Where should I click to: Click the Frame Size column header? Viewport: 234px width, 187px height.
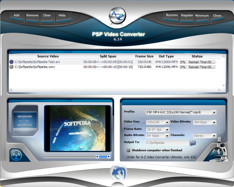click(144, 56)
